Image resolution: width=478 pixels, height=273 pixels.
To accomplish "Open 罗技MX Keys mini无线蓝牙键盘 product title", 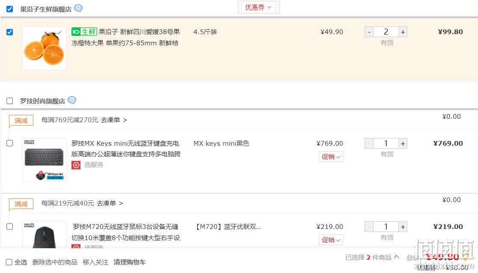I will coord(126,149).
